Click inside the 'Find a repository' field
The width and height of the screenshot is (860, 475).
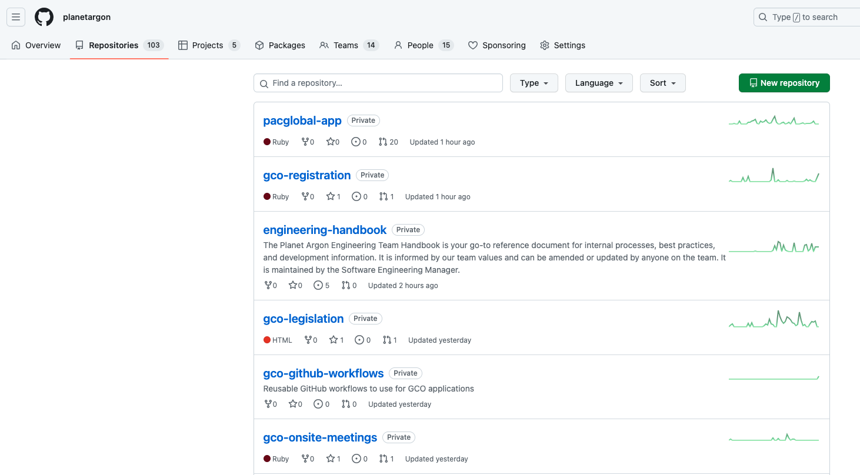378,83
